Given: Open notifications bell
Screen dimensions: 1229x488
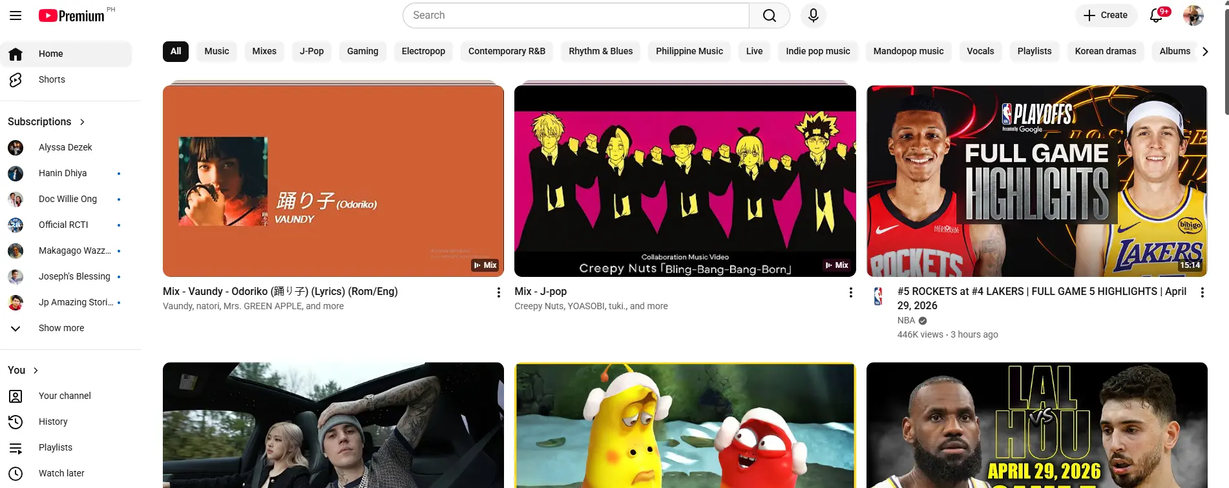Looking at the screenshot, I should point(1157,15).
